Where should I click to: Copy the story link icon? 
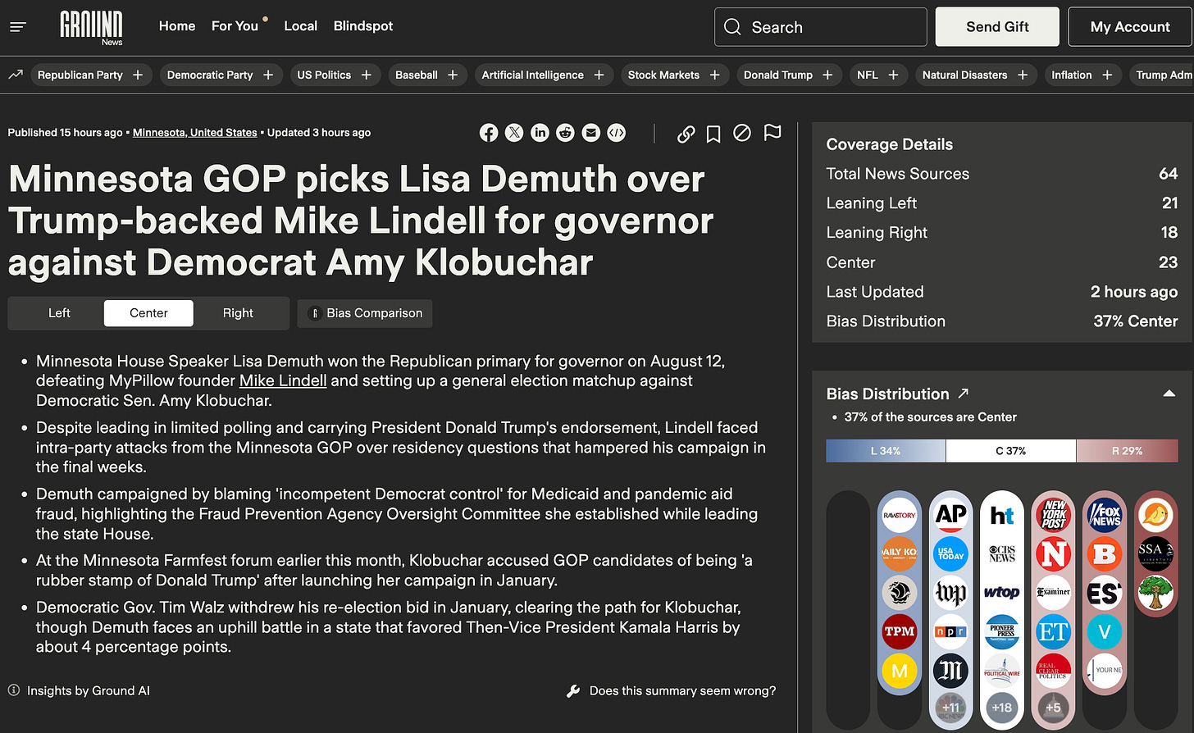click(x=686, y=134)
